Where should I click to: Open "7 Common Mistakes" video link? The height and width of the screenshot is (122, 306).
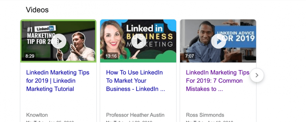pyautogui.click(x=218, y=81)
